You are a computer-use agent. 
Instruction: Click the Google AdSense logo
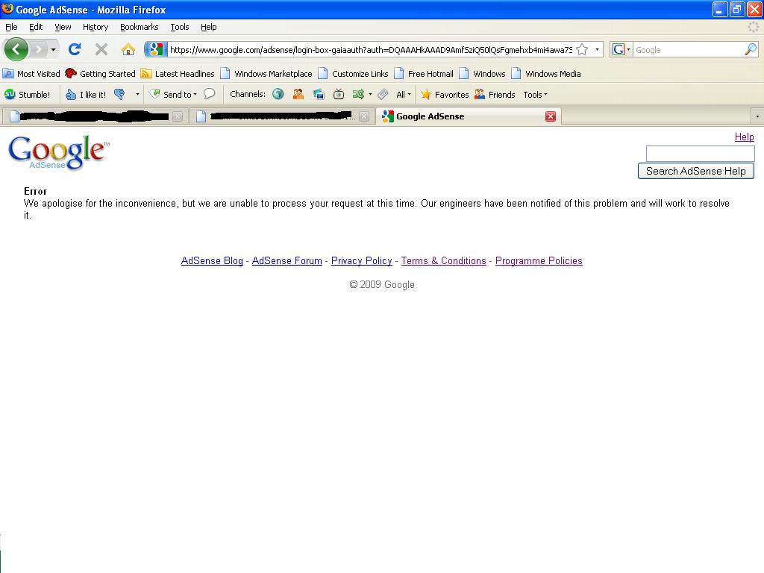coord(58,152)
